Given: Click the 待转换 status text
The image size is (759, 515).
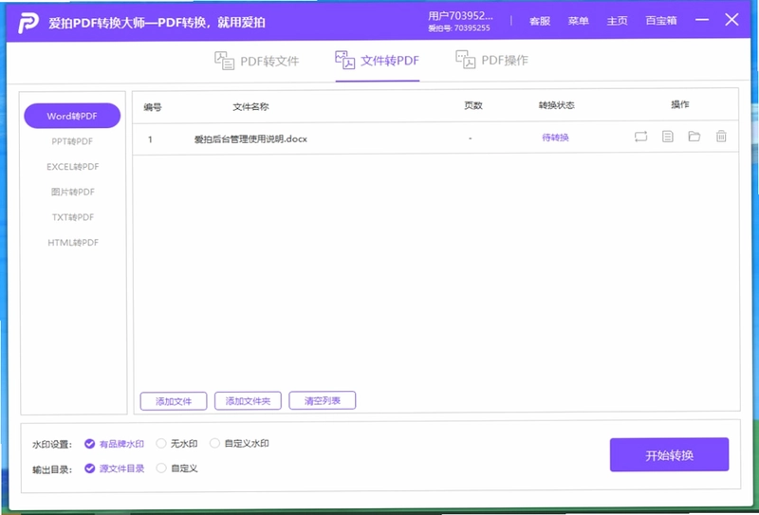Looking at the screenshot, I should (555, 138).
